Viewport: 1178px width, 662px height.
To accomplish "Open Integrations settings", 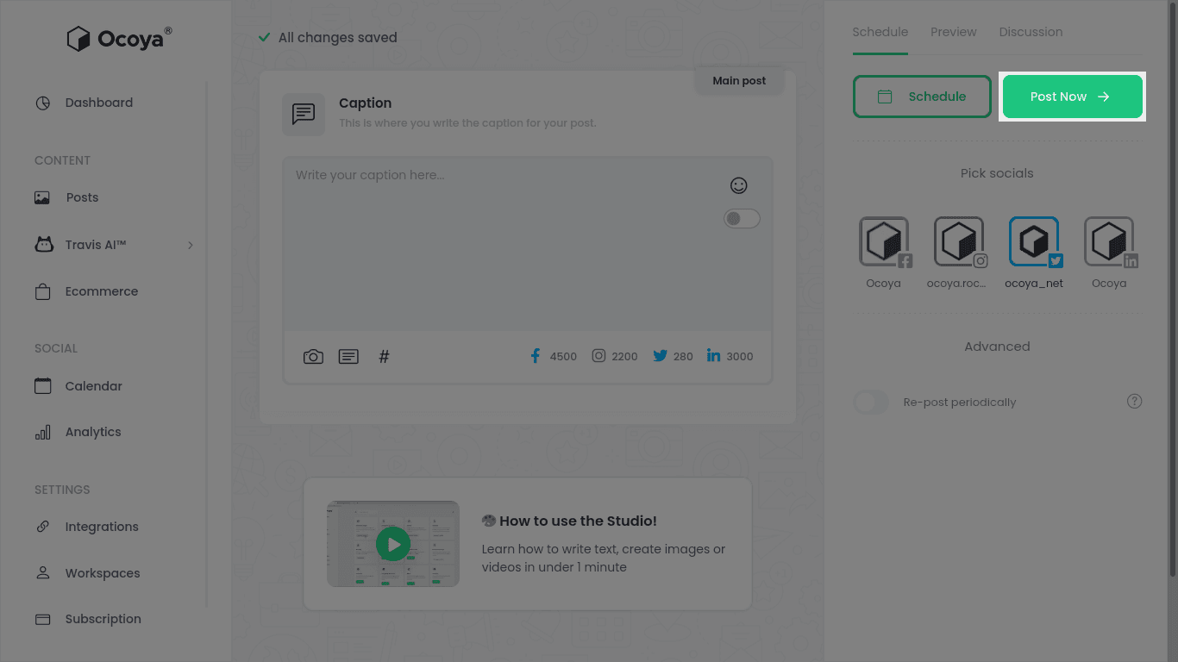I will [102, 527].
